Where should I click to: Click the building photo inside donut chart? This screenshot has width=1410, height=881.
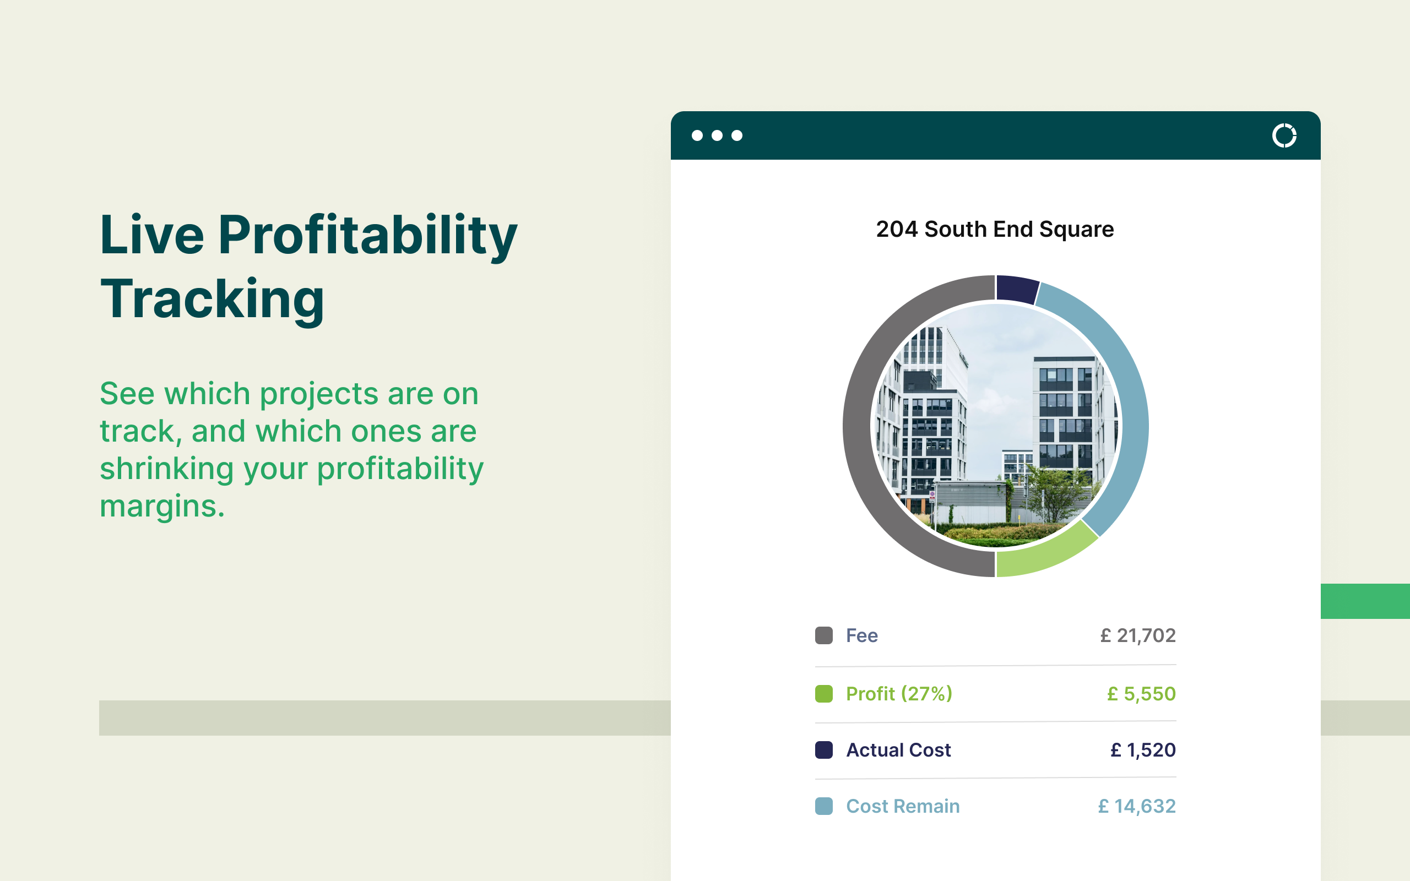(x=995, y=425)
